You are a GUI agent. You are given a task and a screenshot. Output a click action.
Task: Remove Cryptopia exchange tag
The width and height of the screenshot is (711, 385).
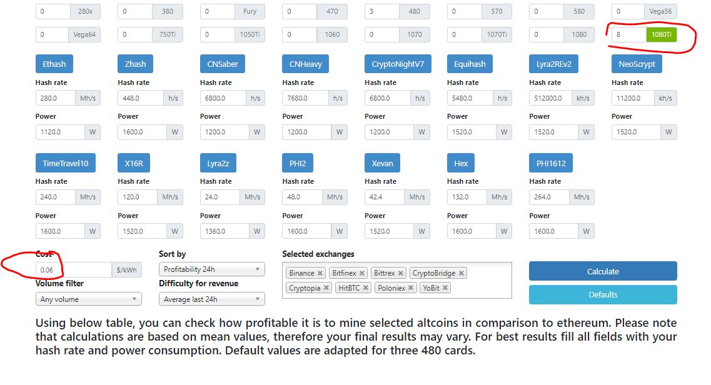click(326, 288)
